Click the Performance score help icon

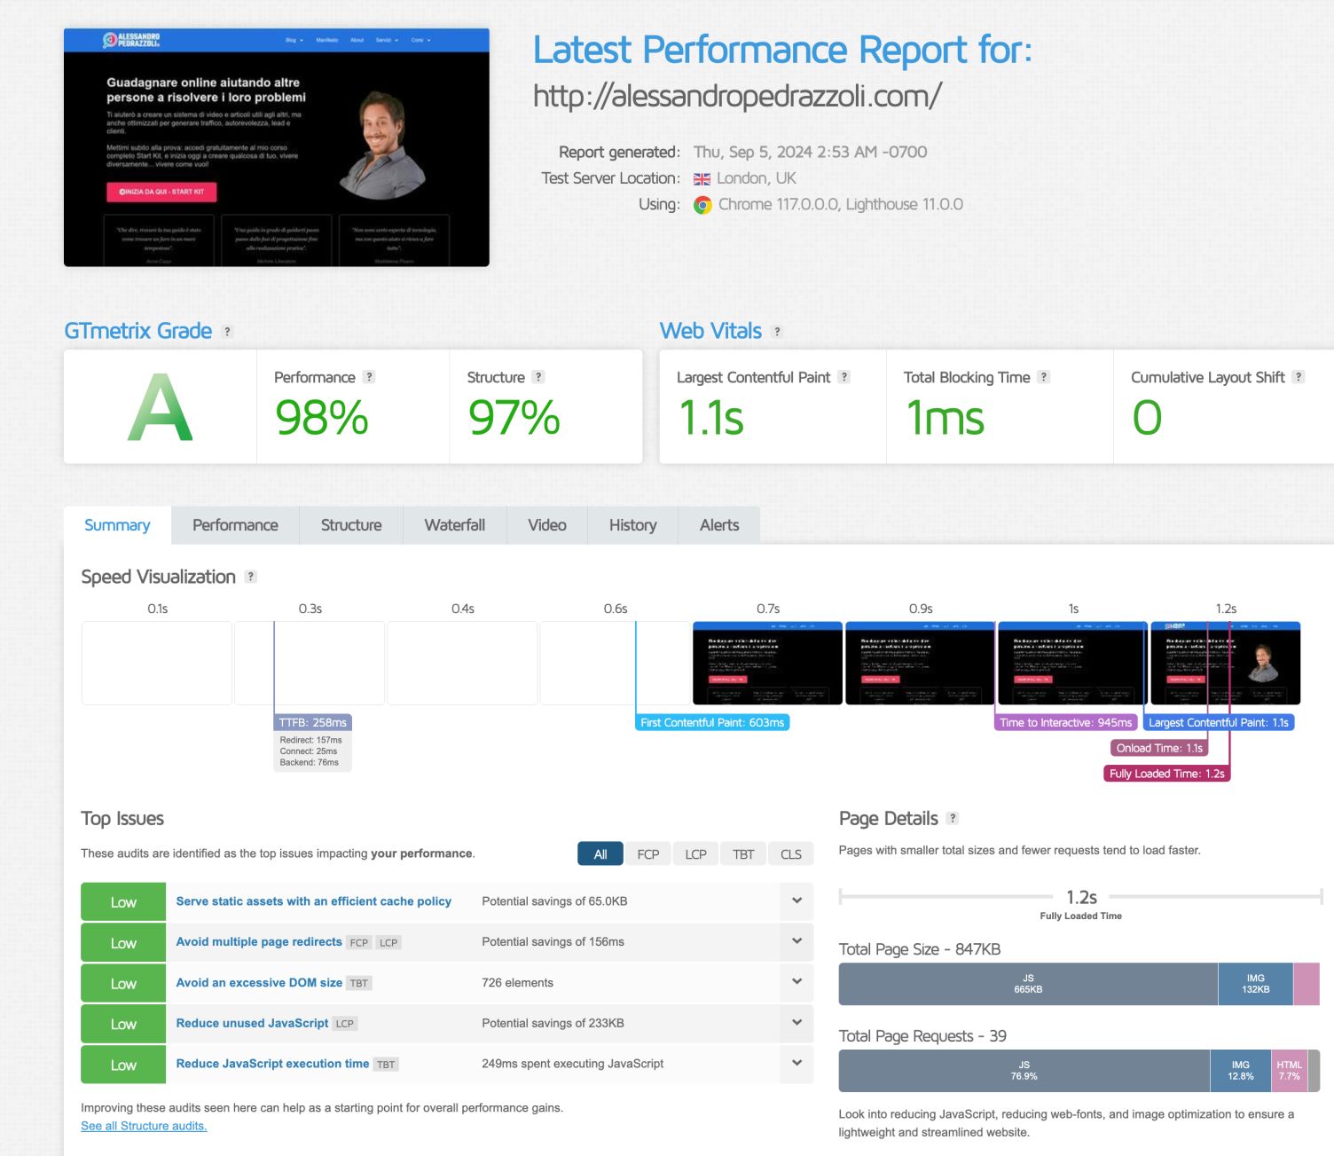(x=369, y=377)
